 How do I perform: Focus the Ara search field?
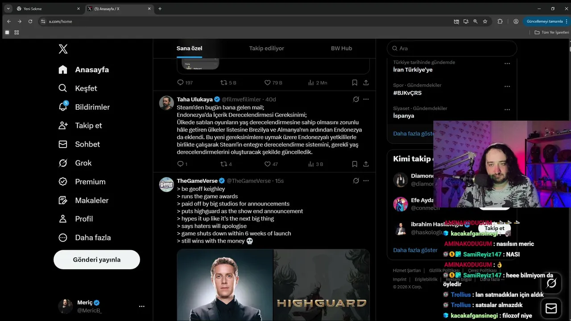click(452, 48)
